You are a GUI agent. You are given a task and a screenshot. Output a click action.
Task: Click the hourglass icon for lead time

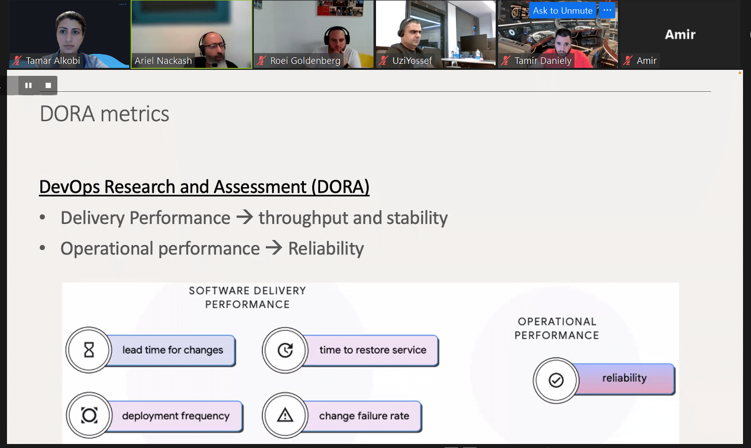(89, 350)
